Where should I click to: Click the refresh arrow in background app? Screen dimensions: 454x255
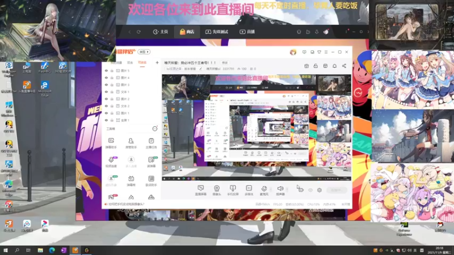coord(138,32)
